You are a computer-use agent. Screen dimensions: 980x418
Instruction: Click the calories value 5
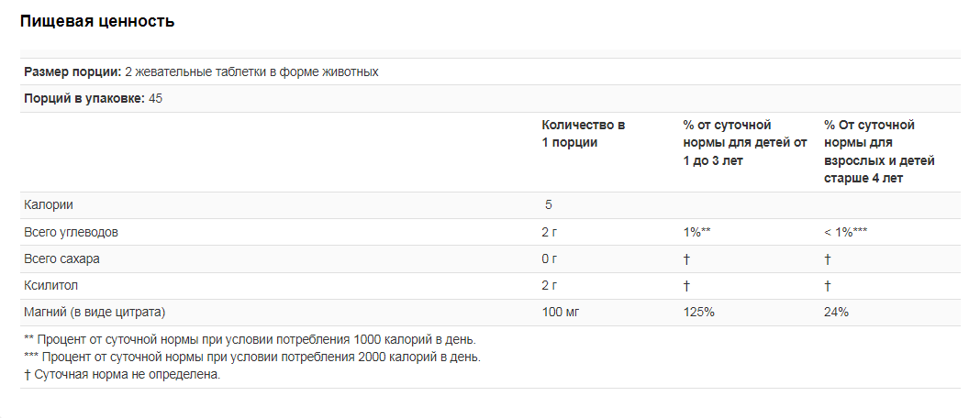548,205
